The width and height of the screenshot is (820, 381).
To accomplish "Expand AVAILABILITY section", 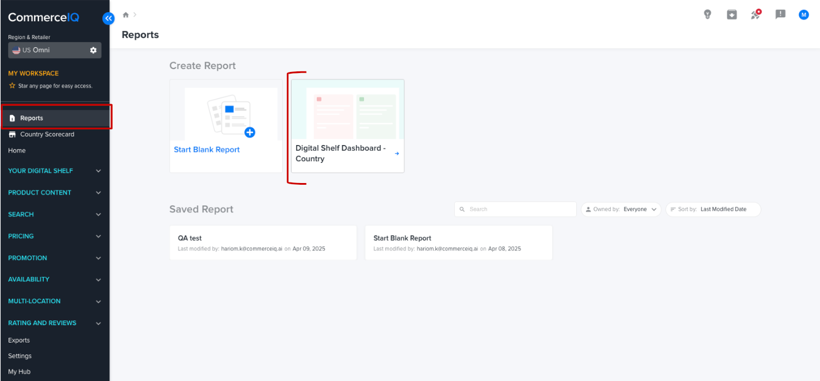I will coord(55,280).
